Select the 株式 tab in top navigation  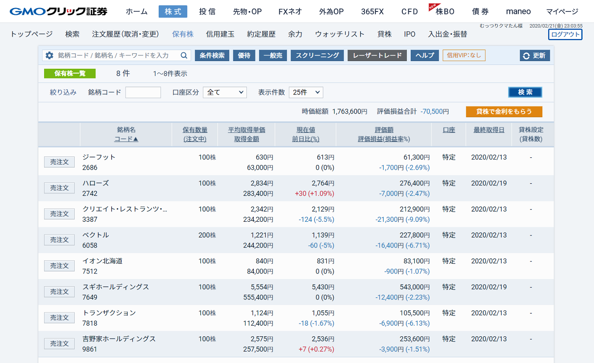click(x=173, y=11)
